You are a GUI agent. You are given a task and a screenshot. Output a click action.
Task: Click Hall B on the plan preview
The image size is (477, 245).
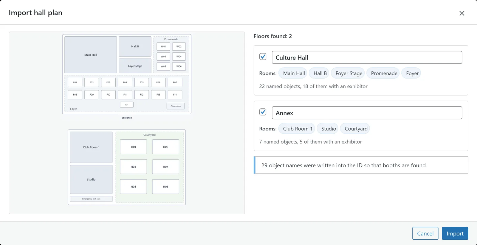click(135, 46)
